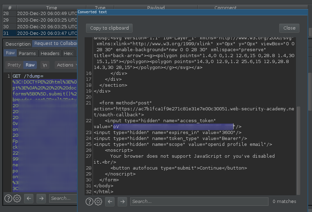Open the Hex tab
This screenshot has height=212, width=312.
(68, 53)
